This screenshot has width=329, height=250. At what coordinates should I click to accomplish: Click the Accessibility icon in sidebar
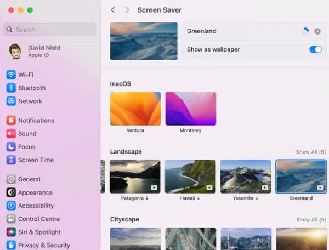click(x=11, y=206)
